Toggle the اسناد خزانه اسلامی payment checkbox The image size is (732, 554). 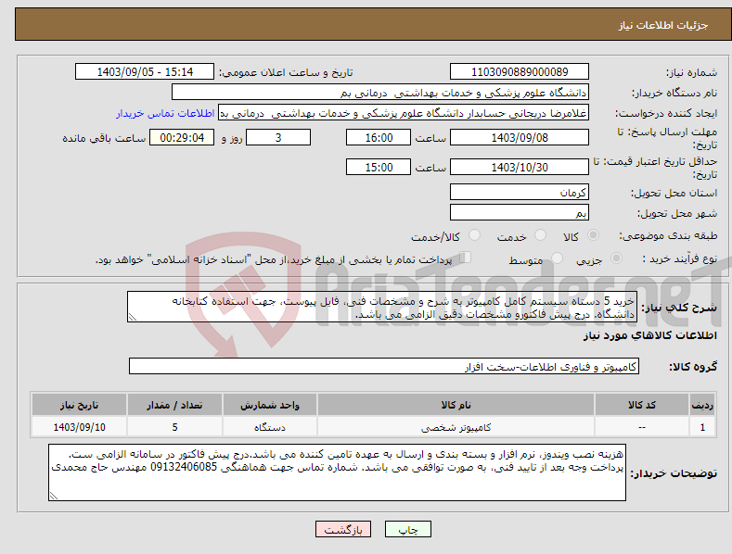coord(466,258)
